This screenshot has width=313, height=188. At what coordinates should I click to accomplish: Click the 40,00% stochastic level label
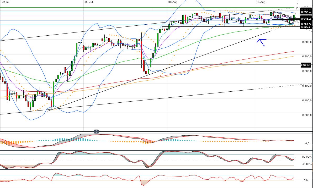click(307, 164)
